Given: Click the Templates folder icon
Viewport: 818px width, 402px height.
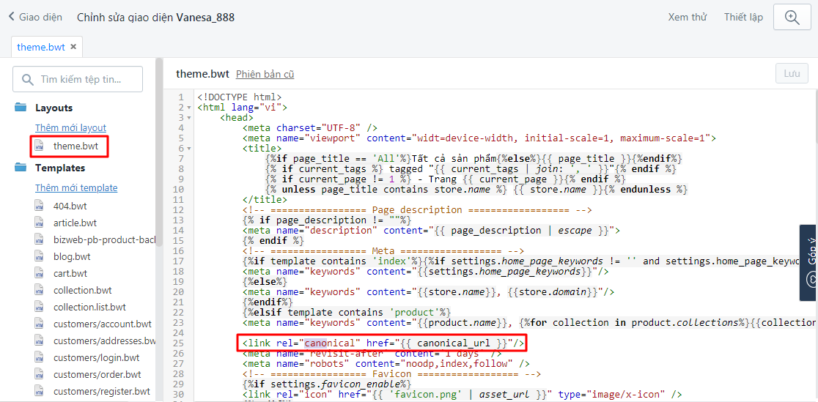Looking at the screenshot, I should pyautogui.click(x=21, y=168).
